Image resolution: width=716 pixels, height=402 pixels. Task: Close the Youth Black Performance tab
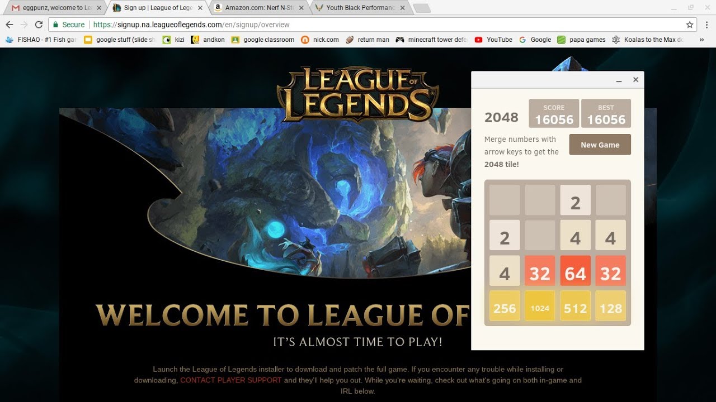click(403, 8)
